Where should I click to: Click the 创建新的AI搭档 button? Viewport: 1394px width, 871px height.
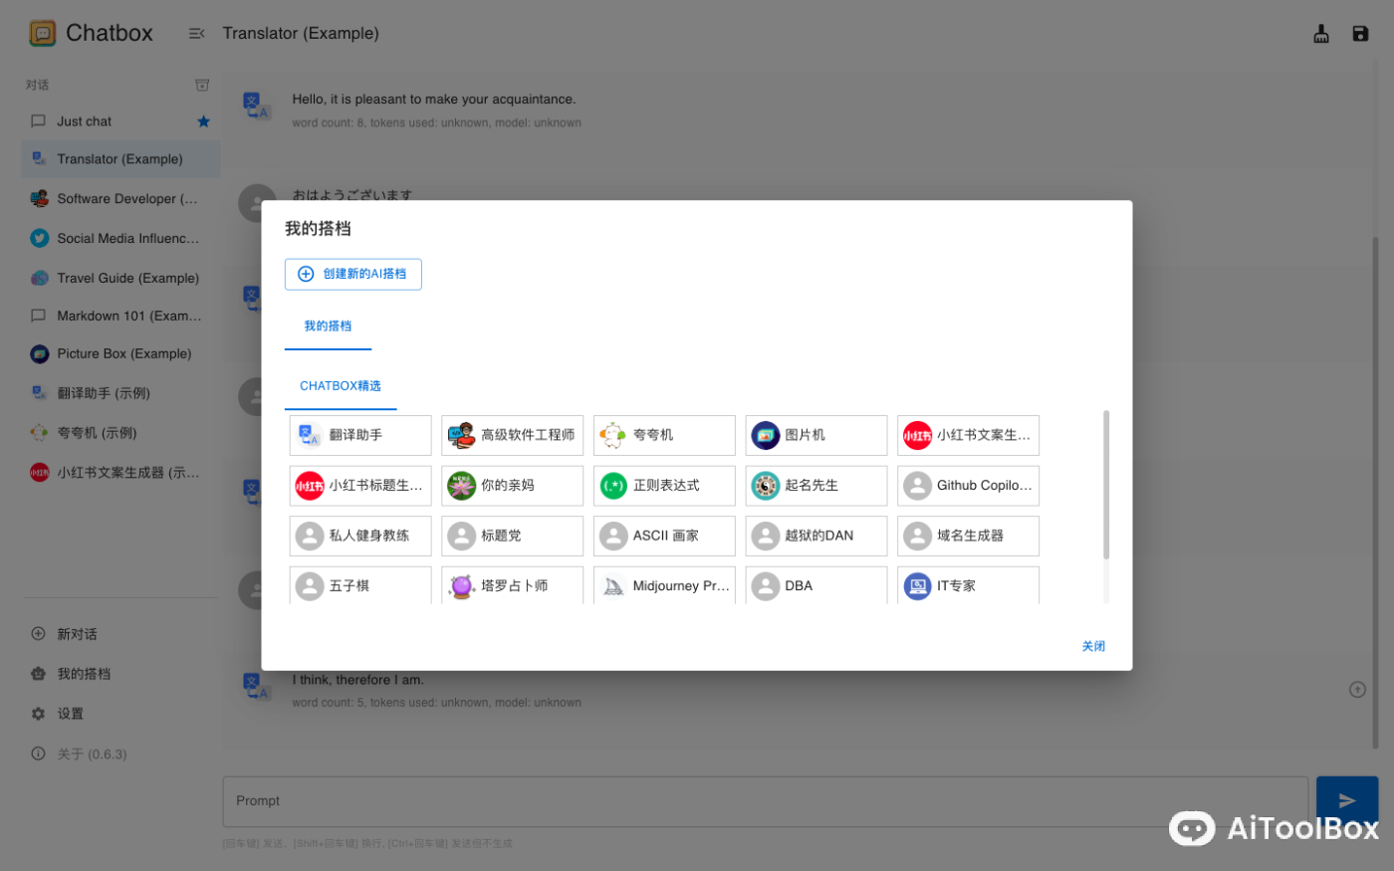click(x=352, y=274)
